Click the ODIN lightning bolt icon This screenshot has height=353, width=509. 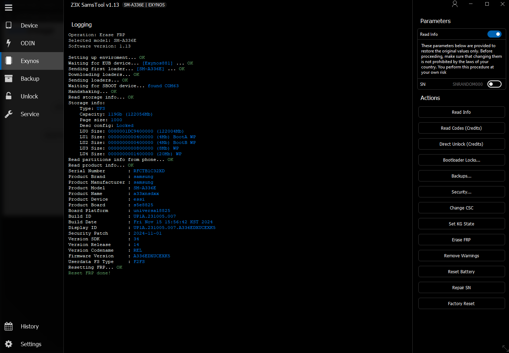[9, 43]
